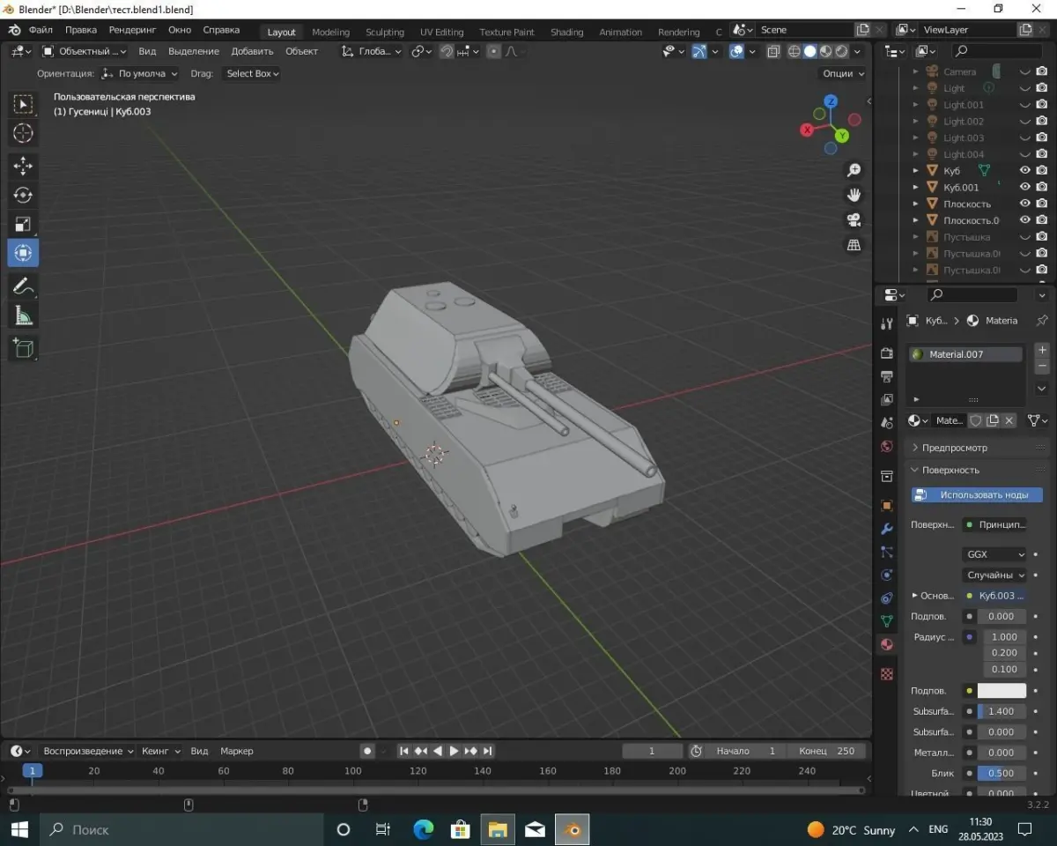Select the Transform tool
This screenshot has width=1057, height=846.
click(23, 253)
